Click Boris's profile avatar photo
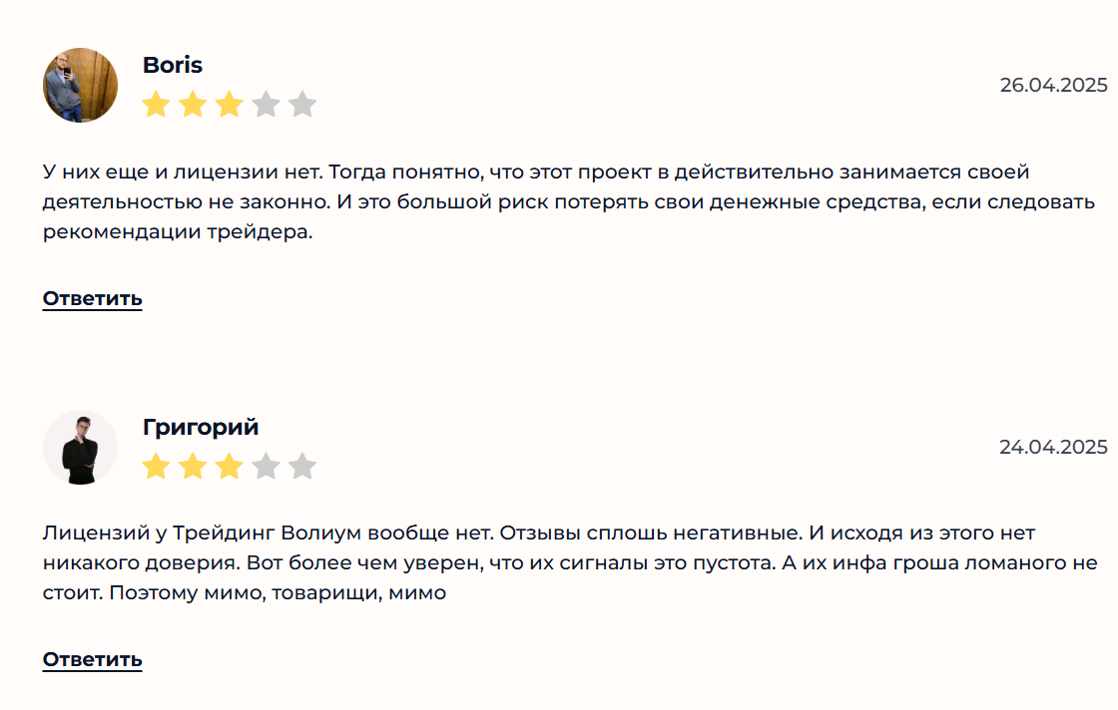Screen dimensions: 1118x710 [80, 85]
